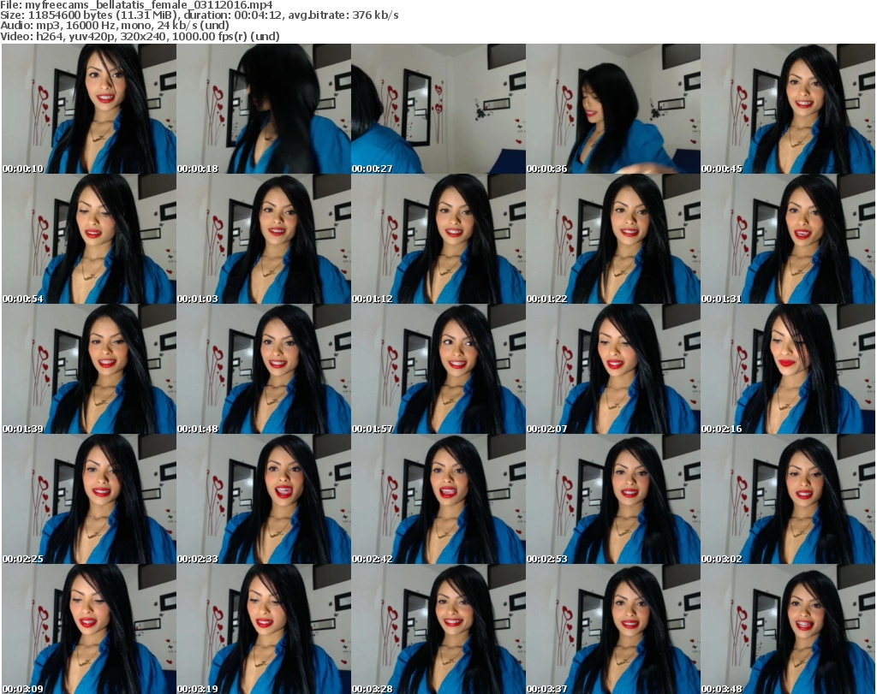877x694 pixels.
Task: Pick the thumbnail labeled 00:01:39
Action: pyautogui.click(x=89, y=369)
